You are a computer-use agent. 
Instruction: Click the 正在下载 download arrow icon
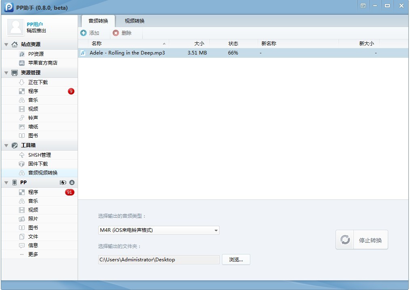pos(22,82)
